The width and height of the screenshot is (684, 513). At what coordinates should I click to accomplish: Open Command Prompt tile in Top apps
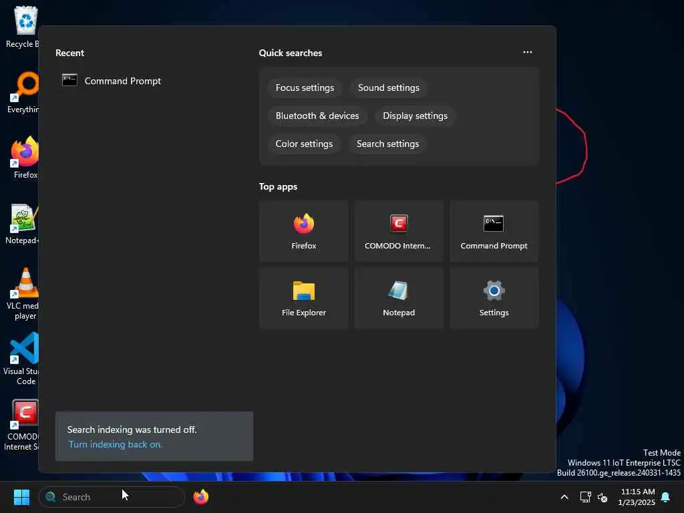tap(494, 231)
